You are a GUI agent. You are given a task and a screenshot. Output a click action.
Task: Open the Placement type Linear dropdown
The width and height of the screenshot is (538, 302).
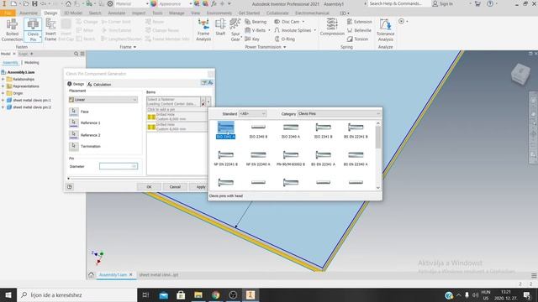tap(103, 100)
